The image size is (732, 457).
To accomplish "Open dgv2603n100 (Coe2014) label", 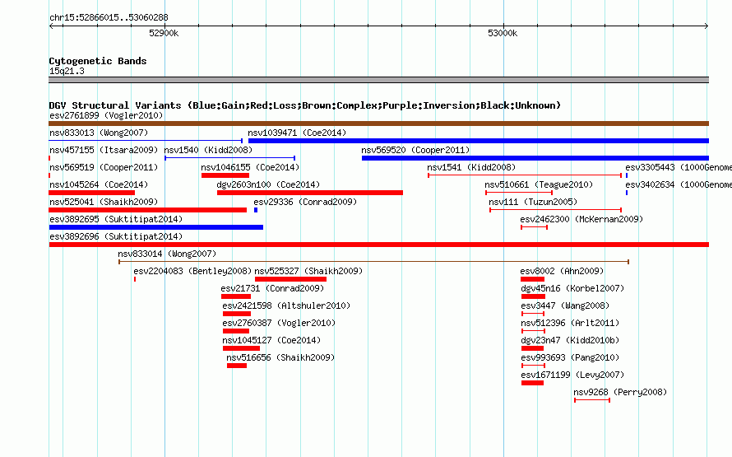I will pyautogui.click(x=268, y=184).
